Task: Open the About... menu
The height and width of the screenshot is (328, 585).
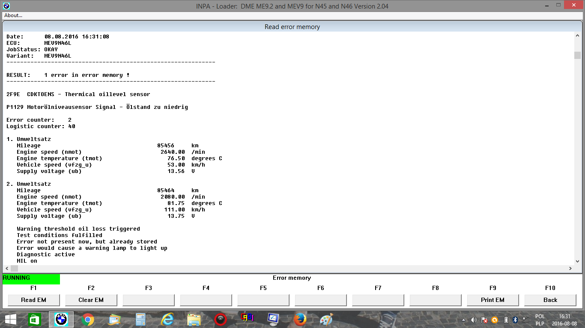Action: [x=13, y=15]
